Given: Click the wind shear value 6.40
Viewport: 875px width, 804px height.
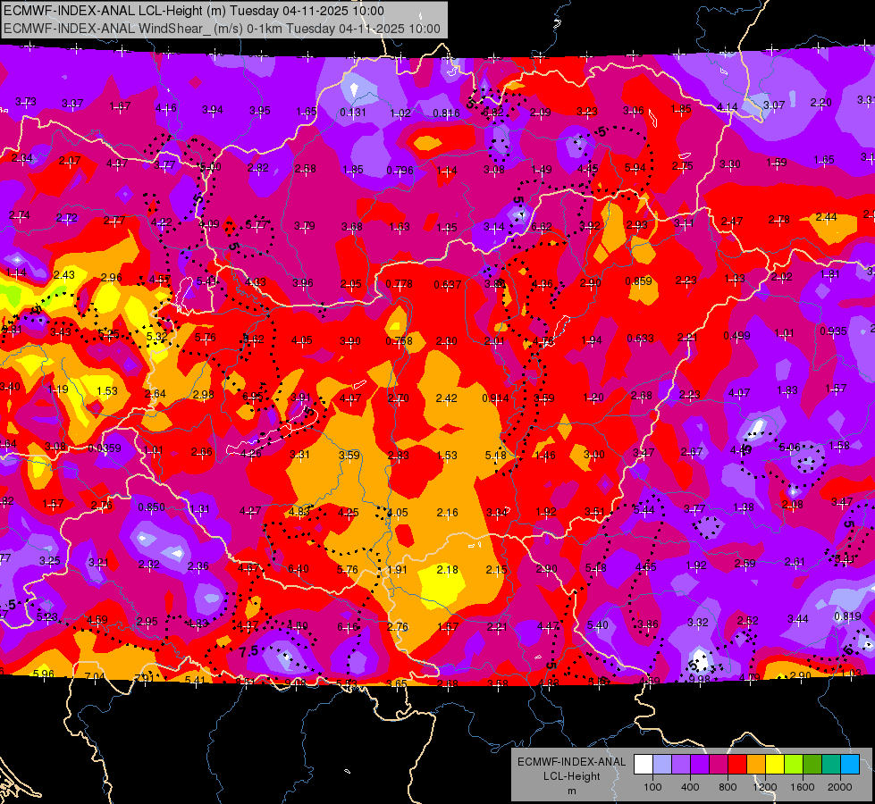Looking at the screenshot, I should coord(298,568).
